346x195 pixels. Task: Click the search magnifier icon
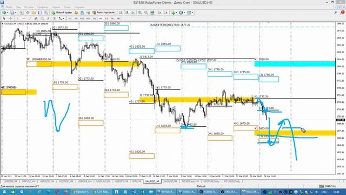pos(336,12)
